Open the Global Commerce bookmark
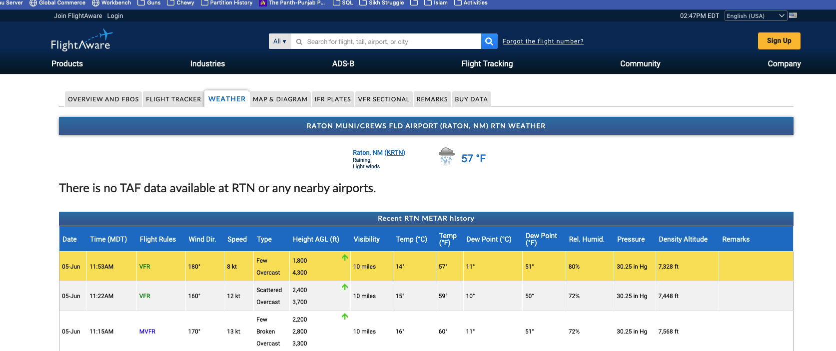Viewport: 836px width, 351px height. (x=57, y=3)
